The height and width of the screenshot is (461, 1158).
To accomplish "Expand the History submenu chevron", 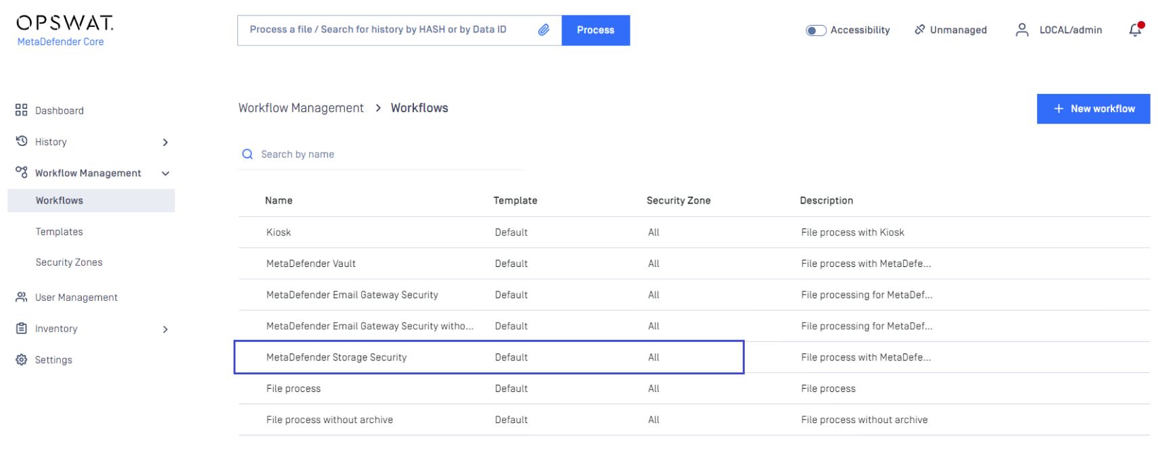I will coord(165,142).
